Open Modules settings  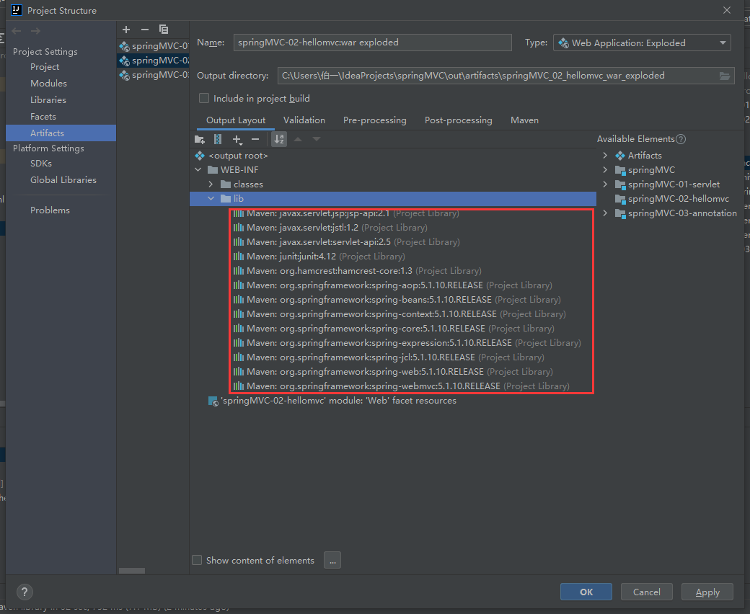48,83
